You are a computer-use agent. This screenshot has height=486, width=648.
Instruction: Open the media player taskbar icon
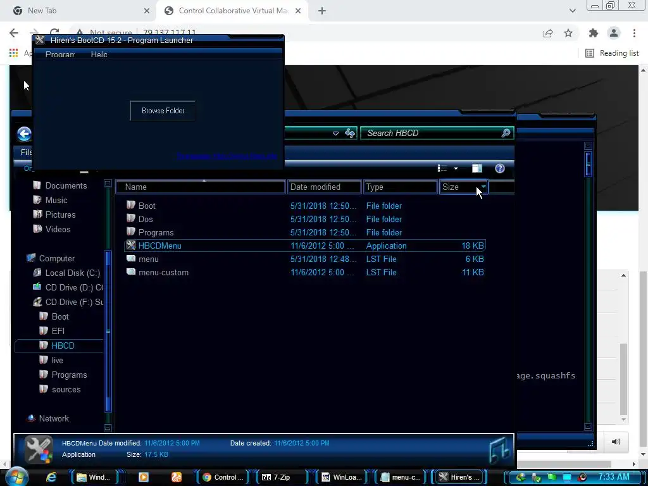point(144,477)
